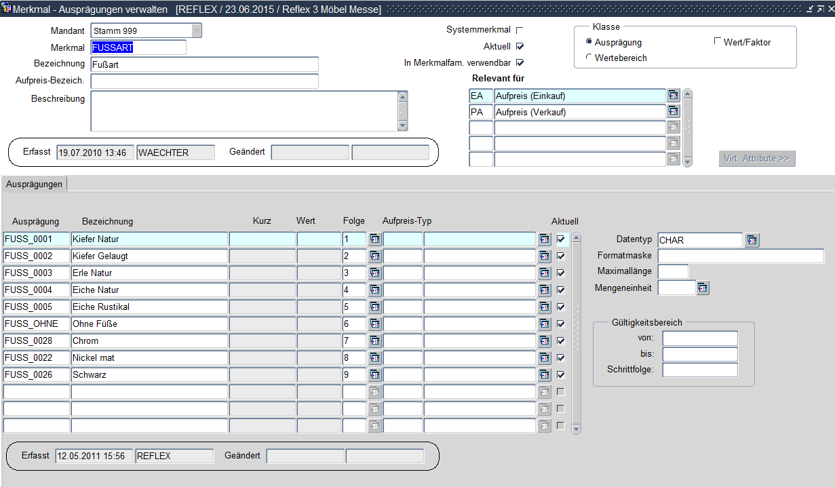Switch to the Ausprägungen tab

[35, 184]
